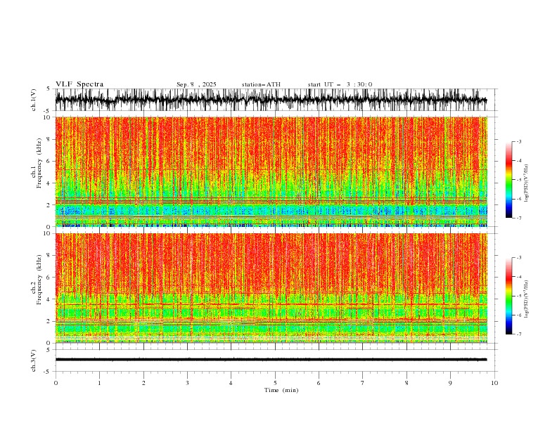Click the 'Time (min)' axis label
The image size is (557, 430).
281,390
